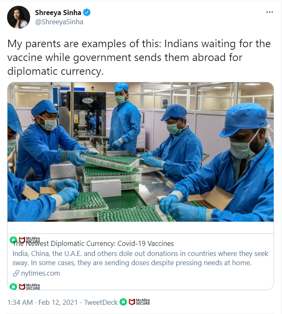This screenshot has height=314, width=282.
Task: Open the @ShreeyaSinha handle link
Action: pos(59,22)
